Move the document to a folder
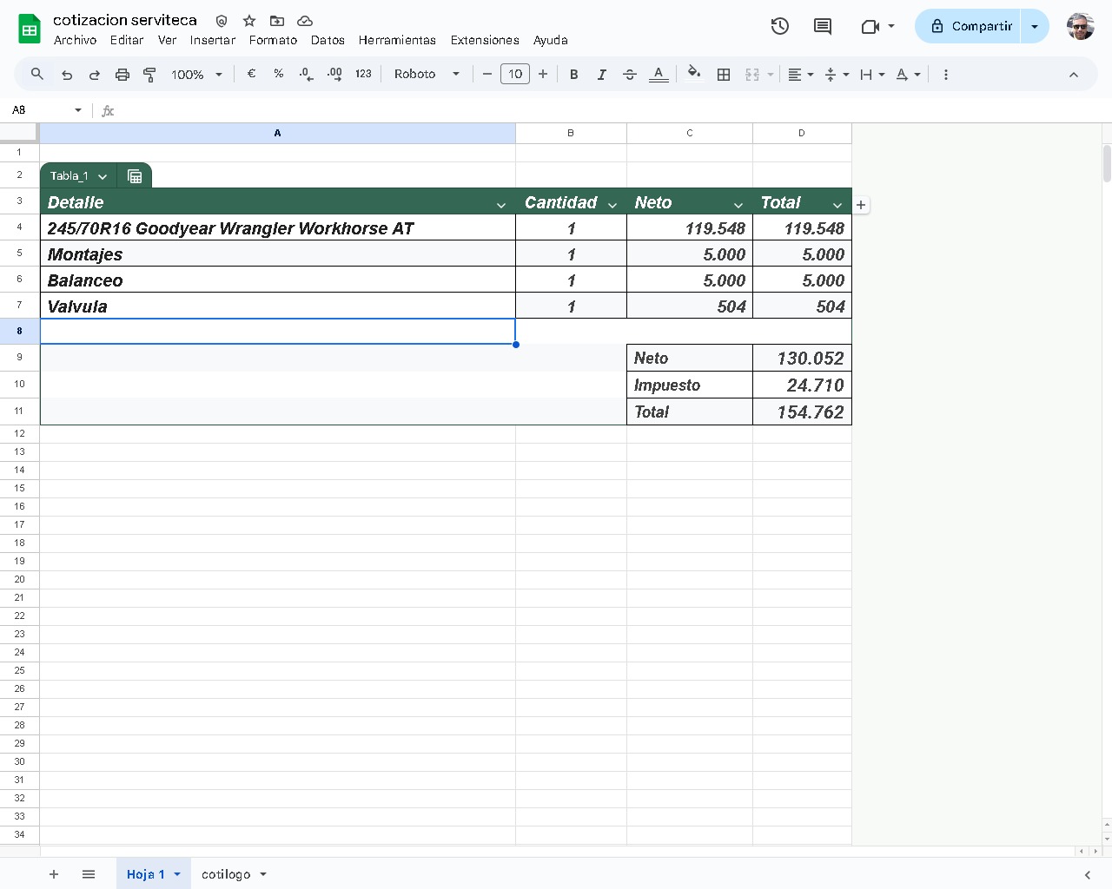The height and width of the screenshot is (889, 1112). click(x=277, y=21)
